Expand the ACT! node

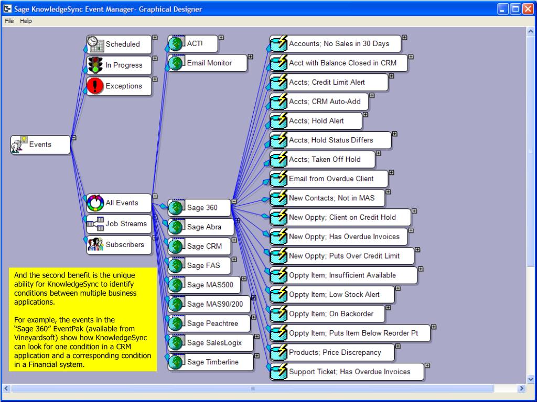(221, 37)
